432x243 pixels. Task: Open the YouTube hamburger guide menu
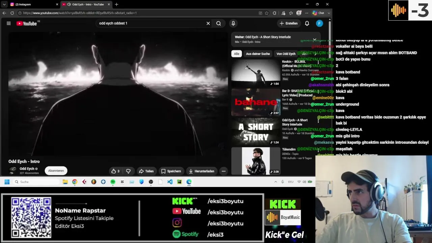9,23
